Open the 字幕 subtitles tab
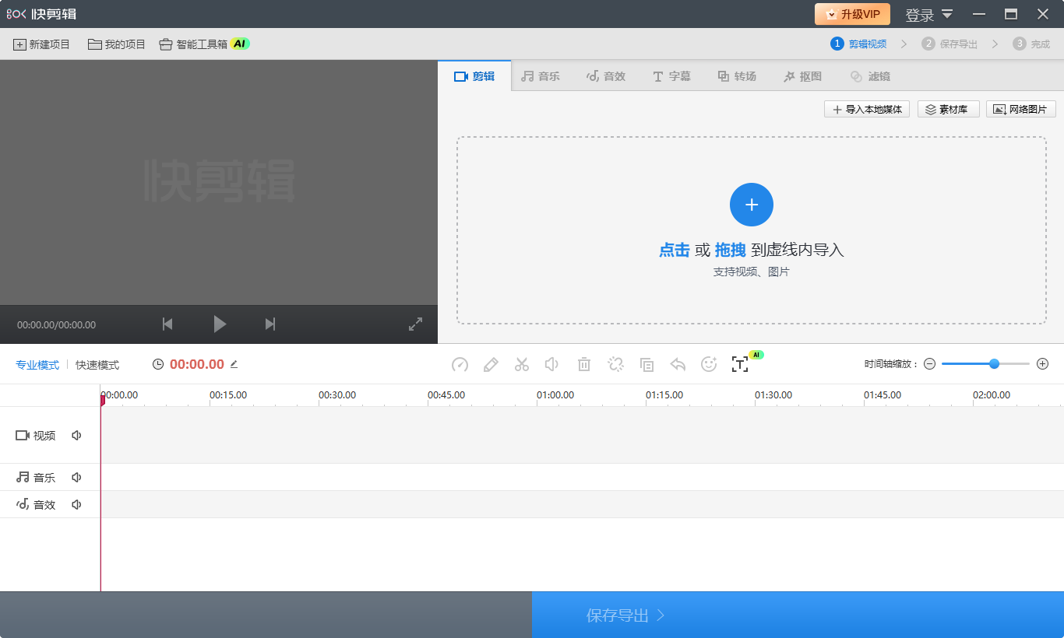This screenshot has height=638, width=1064. tap(671, 75)
